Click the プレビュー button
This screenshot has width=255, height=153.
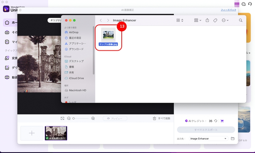115,118
